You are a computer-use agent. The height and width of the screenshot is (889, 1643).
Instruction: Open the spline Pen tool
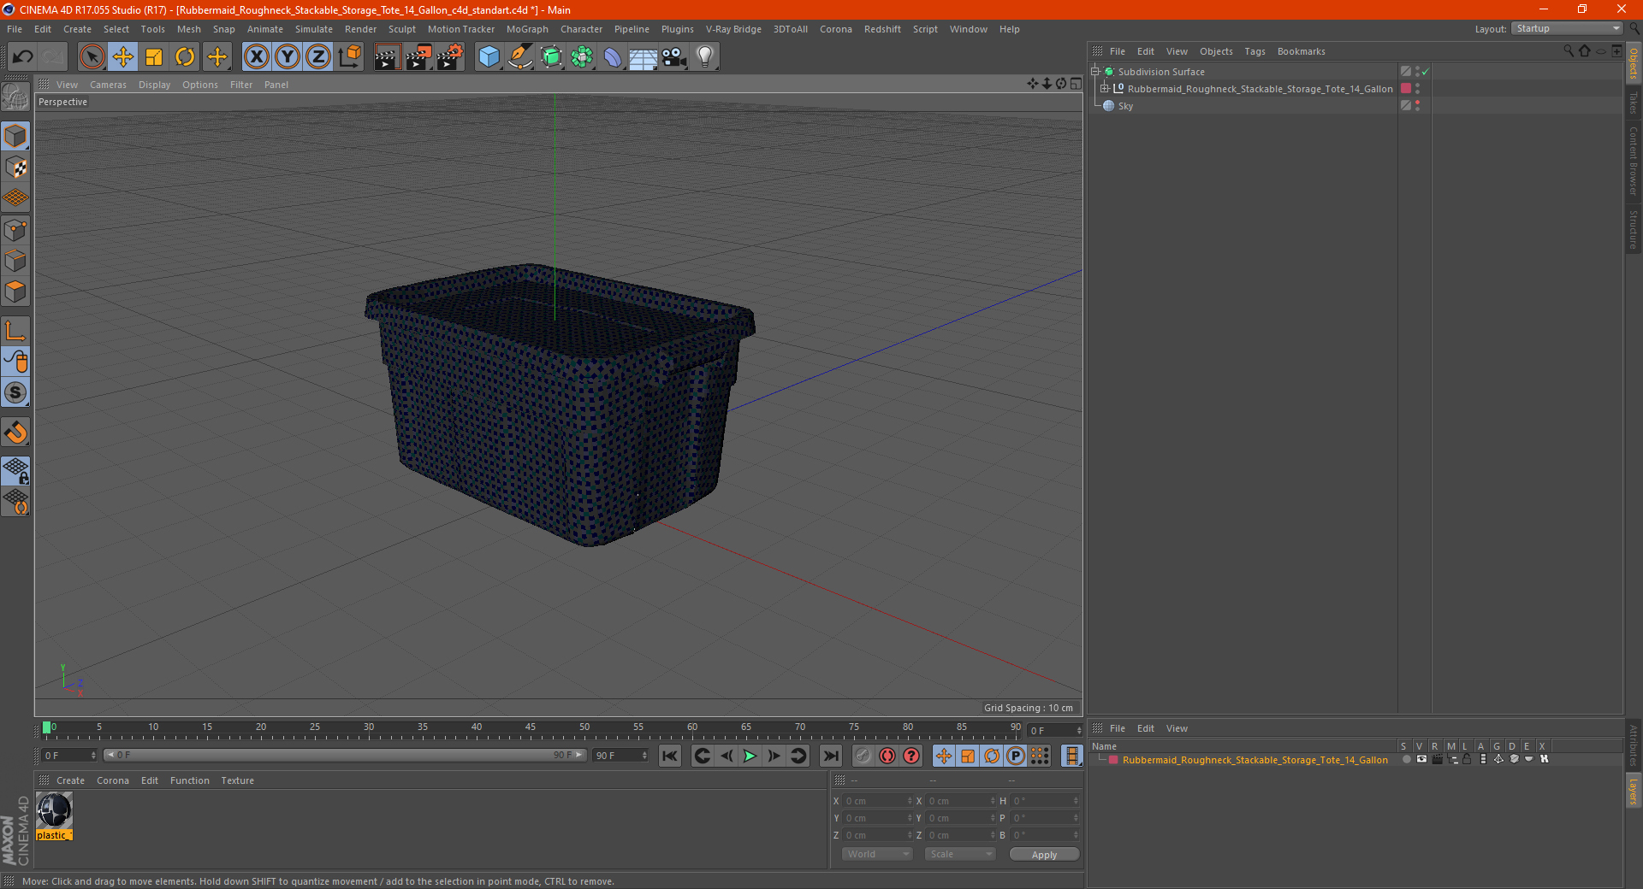[x=520, y=57]
